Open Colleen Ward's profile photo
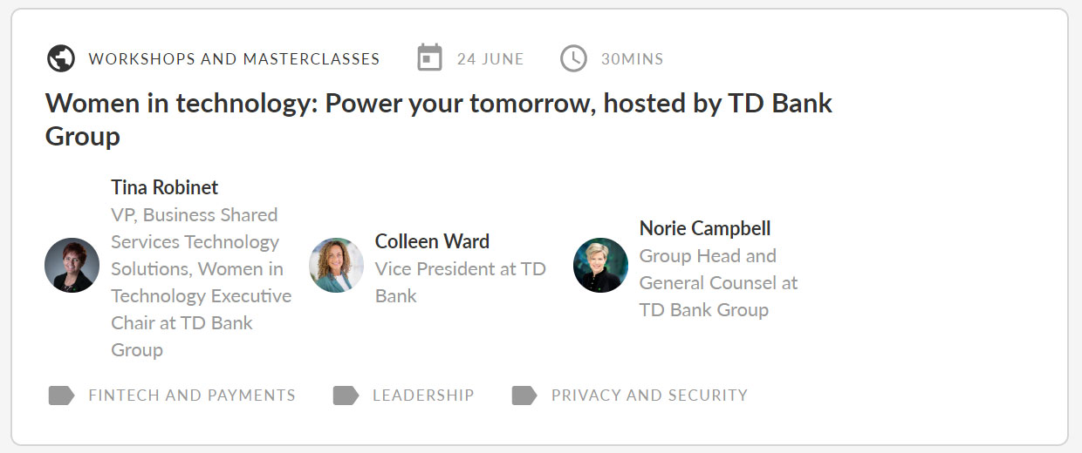This screenshot has height=453, width=1082. pos(336,266)
